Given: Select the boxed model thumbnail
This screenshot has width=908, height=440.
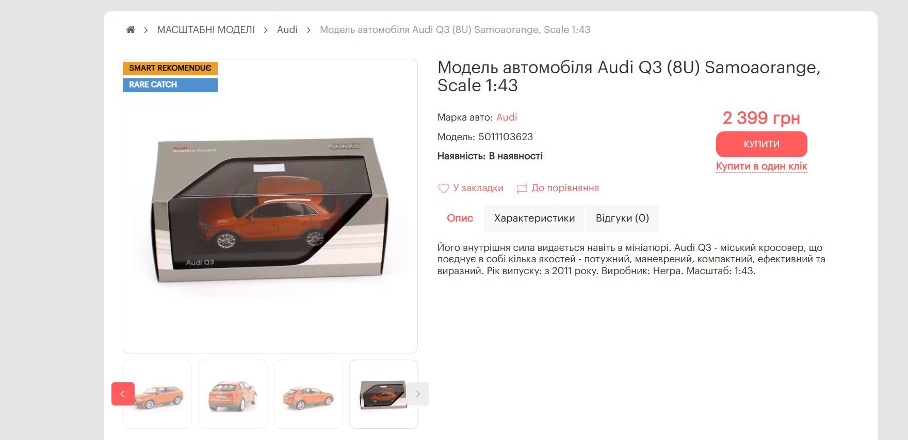Looking at the screenshot, I should 383,394.
